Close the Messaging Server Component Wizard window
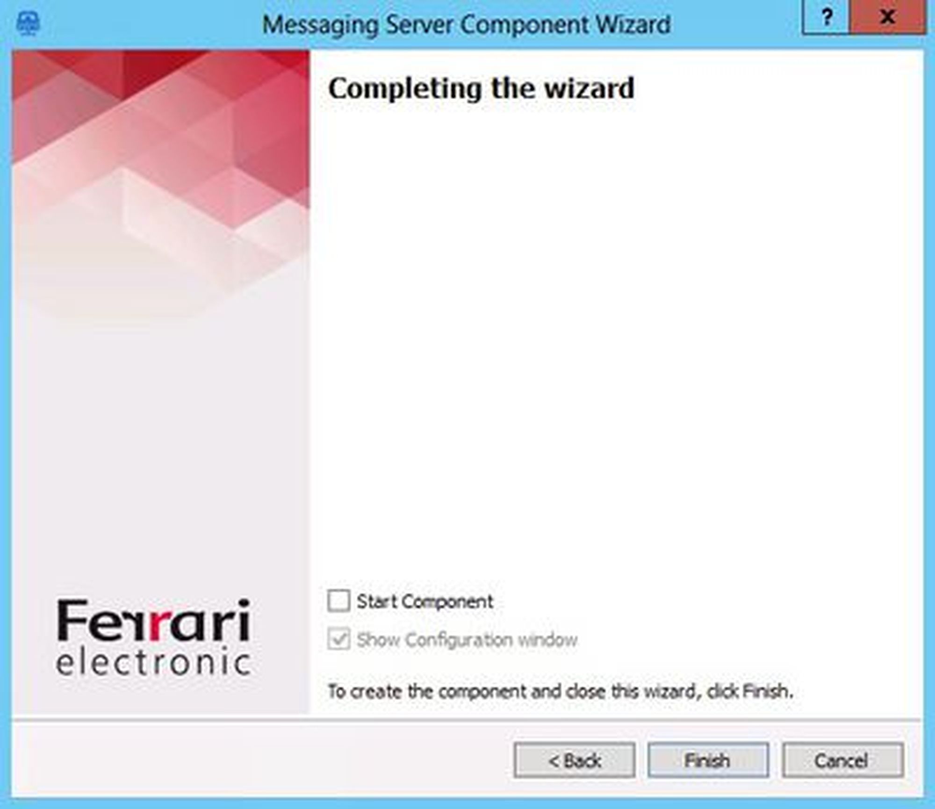 [x=887, y=18]
